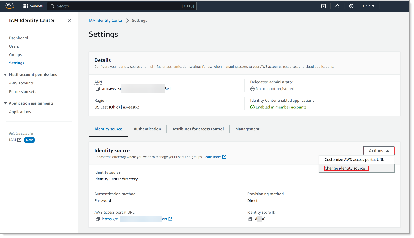
Task: Open the Actions dropdown button
Action: click(x=379, y=151)
